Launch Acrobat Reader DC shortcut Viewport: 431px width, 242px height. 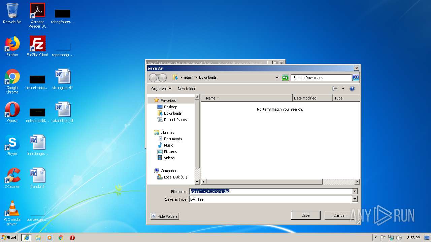coord(37,15)
